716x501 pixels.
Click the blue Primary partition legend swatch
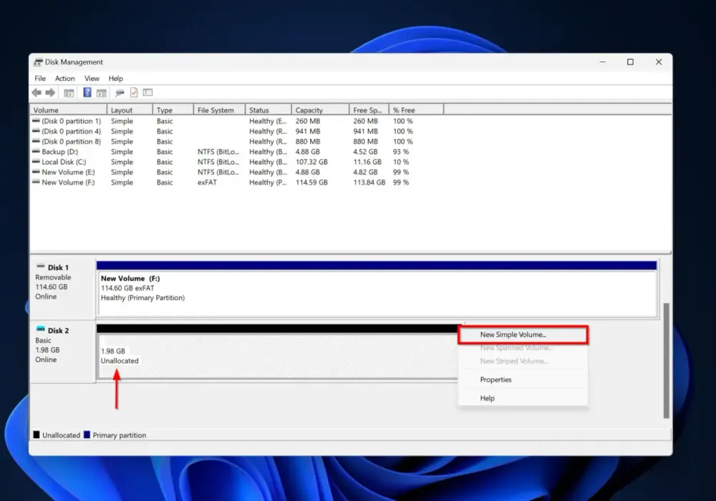87,435
